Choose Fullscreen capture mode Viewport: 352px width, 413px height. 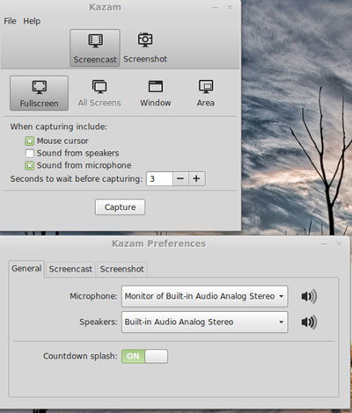[x=39, y=93]
